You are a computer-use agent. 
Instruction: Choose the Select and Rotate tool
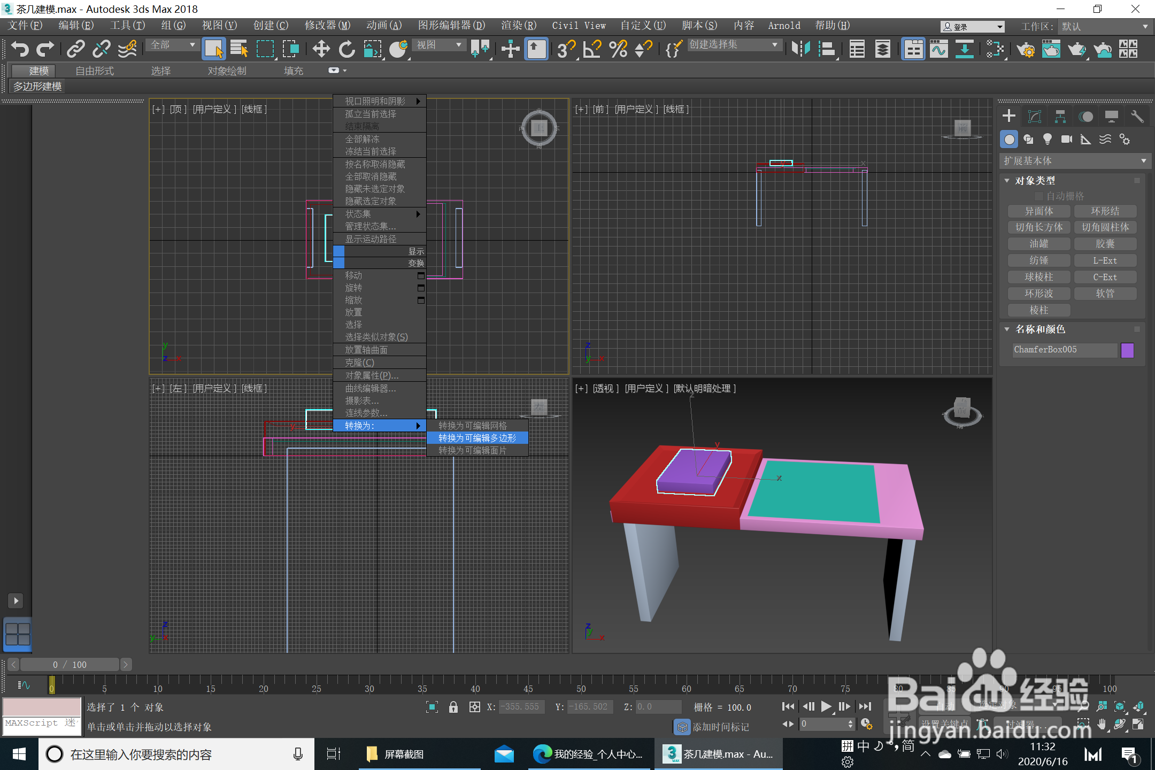[346, 49]
